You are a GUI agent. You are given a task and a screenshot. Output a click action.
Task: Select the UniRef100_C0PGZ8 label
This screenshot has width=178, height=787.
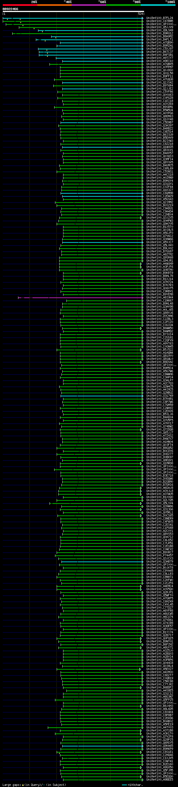[159, 98]
